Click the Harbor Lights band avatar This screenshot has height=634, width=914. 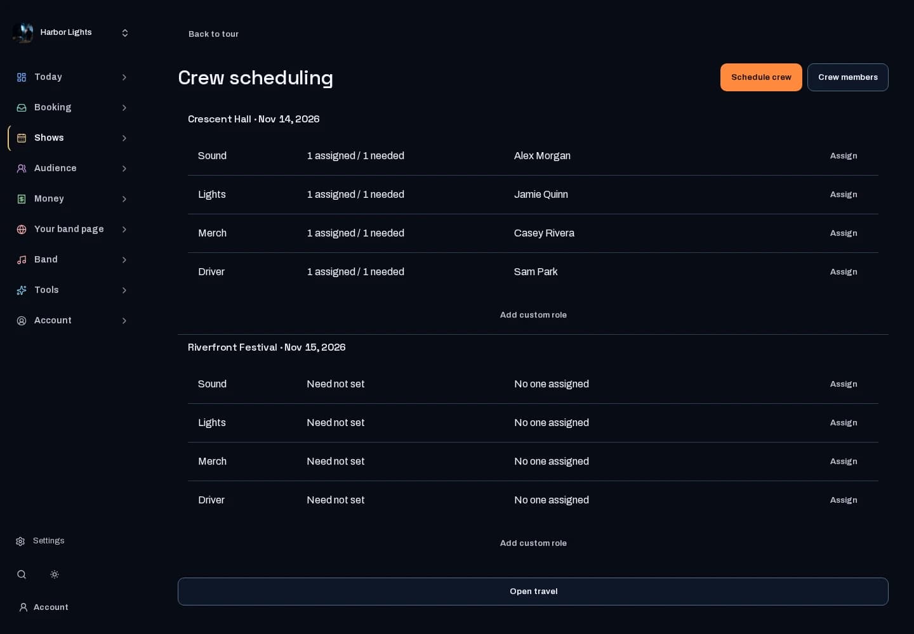(23, 33)
